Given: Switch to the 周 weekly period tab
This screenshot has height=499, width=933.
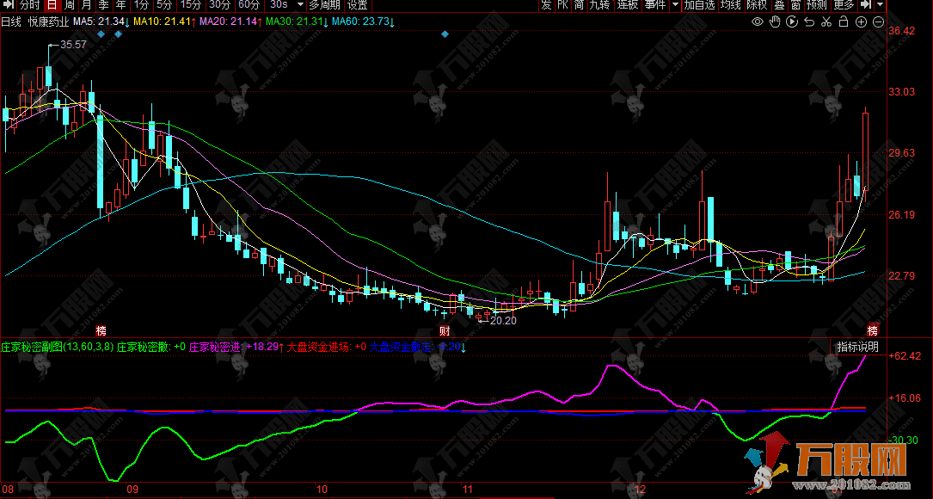Looking at the screenshot, I should point(71,5).
